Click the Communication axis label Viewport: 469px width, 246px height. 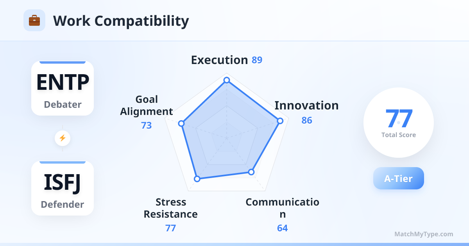tap(282, 208)
